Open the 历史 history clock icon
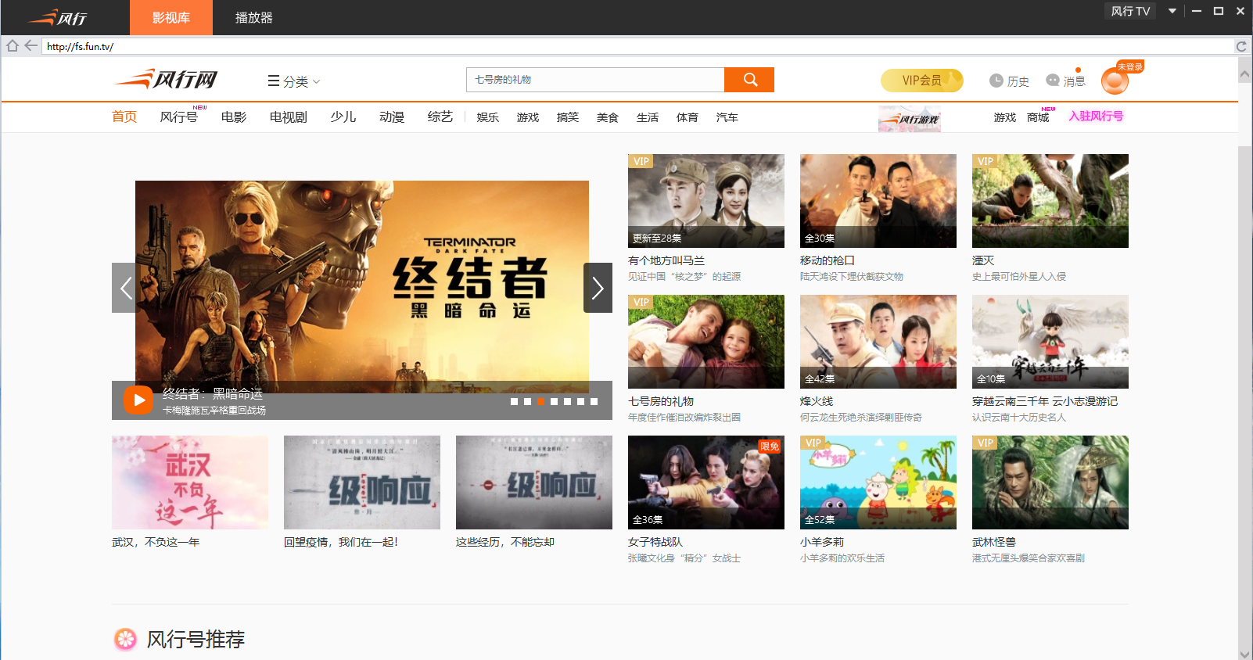1253x660 pixels. [996, 81]
